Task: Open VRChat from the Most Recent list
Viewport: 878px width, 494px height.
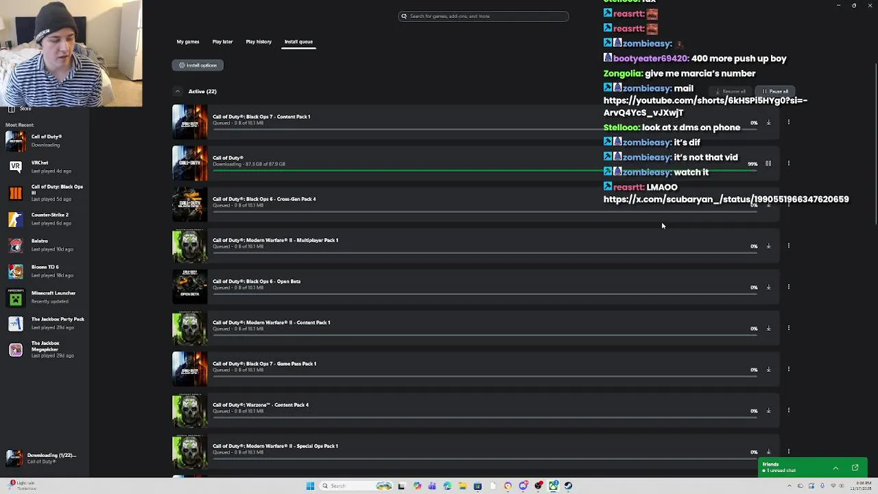Action: (45, 167)
